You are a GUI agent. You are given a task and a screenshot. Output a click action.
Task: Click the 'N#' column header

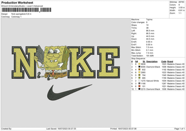136,61
